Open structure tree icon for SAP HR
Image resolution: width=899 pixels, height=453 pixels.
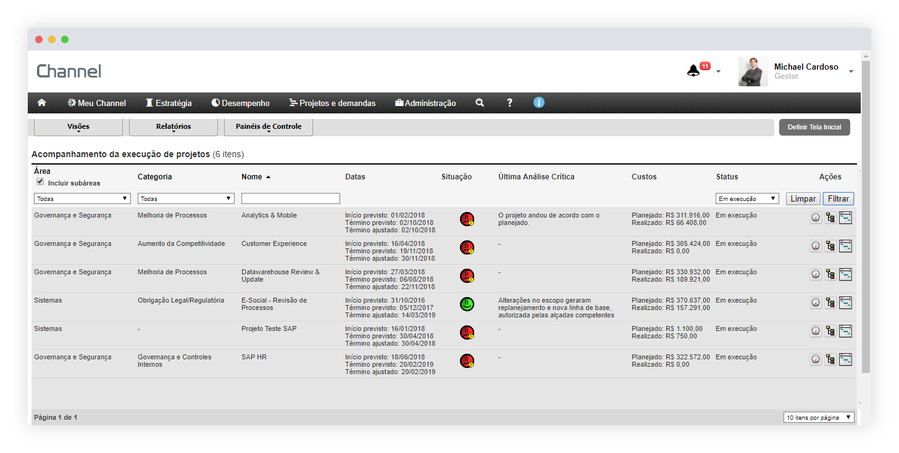click(x=830, y=359)
